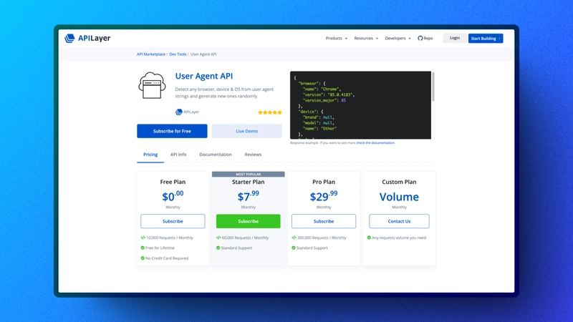This screenshot has height=322, width=573.
Task: Subscribe to the Free Plan
Action: 173,221
